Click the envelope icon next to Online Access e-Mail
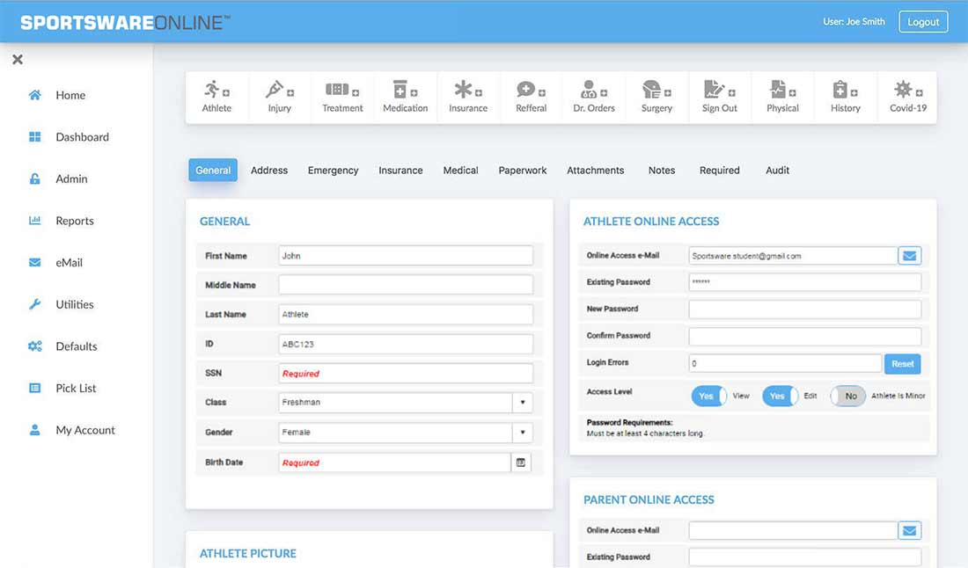Screen dimensions: 968x568 (911, 255)
